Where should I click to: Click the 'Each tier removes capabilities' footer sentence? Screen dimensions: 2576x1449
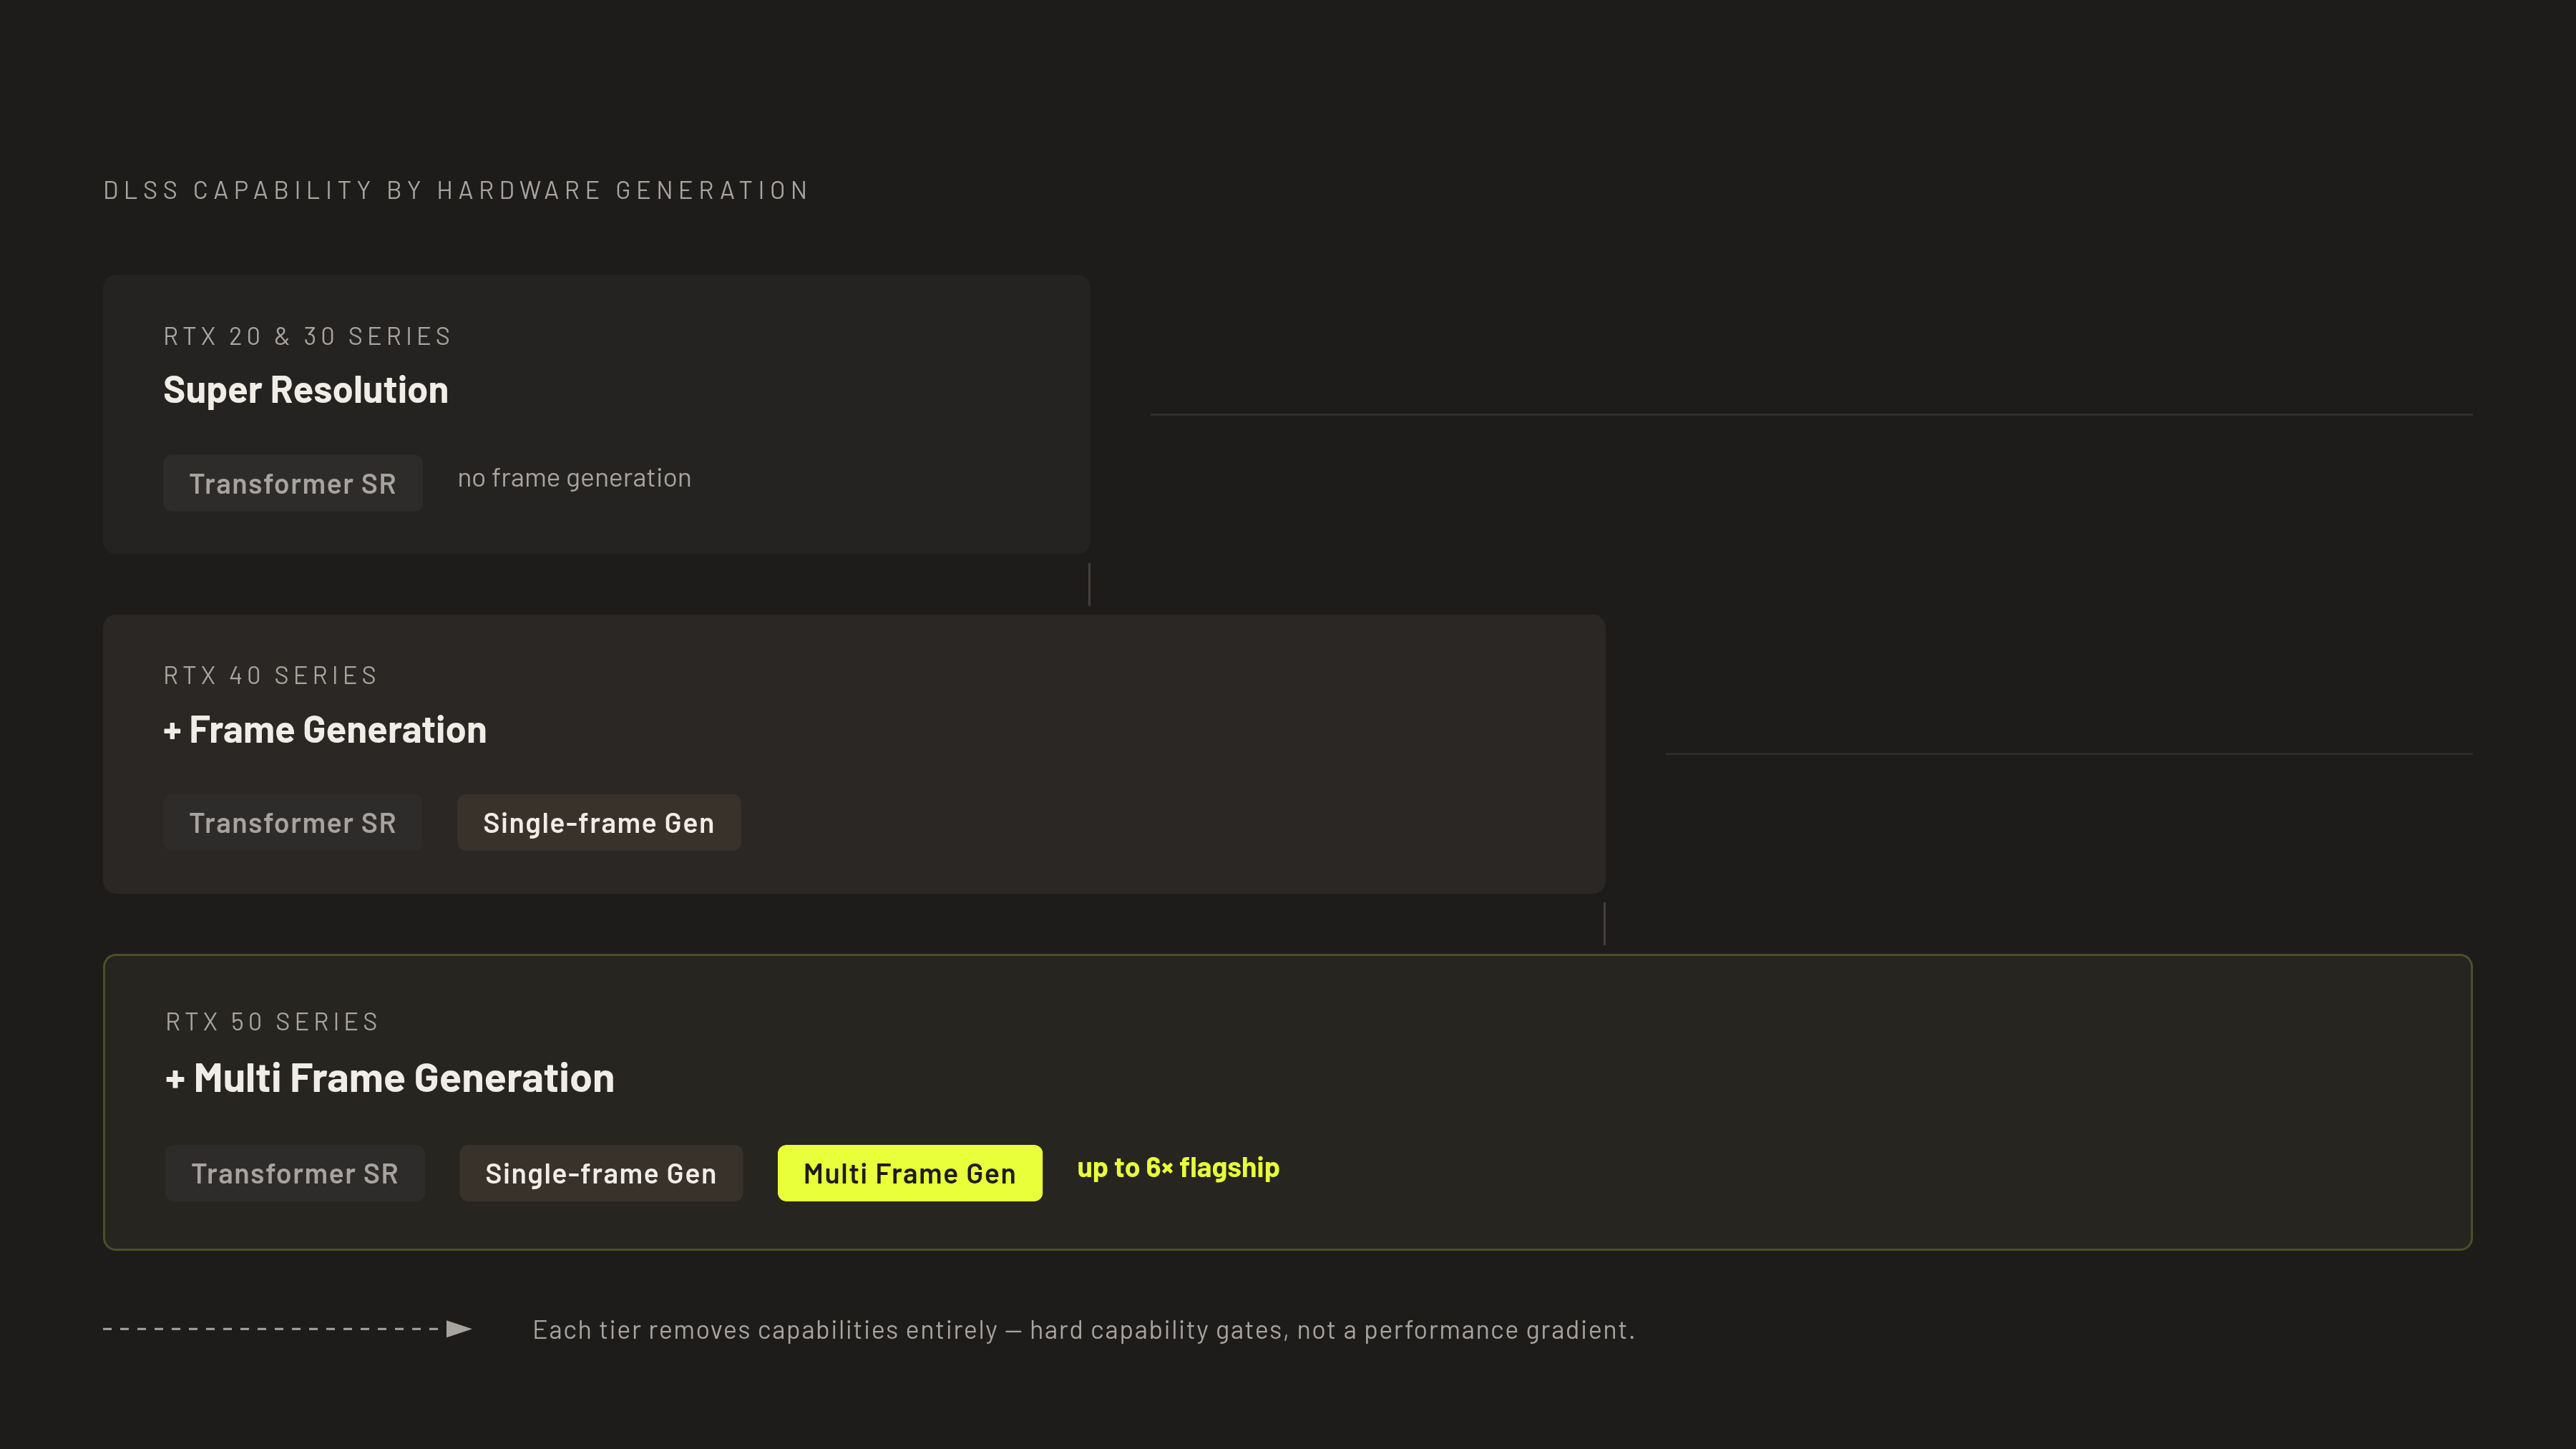[1083, 1330]
